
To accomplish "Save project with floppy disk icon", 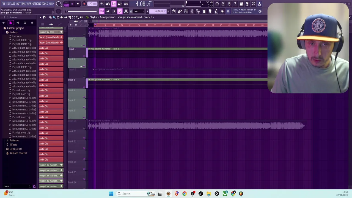I will pos(241,4).
